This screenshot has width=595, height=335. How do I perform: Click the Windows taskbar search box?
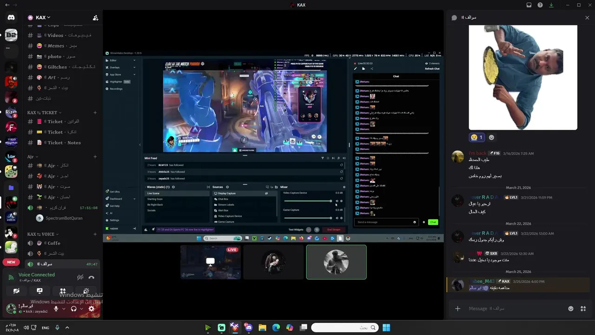click(x=345, y=328)
